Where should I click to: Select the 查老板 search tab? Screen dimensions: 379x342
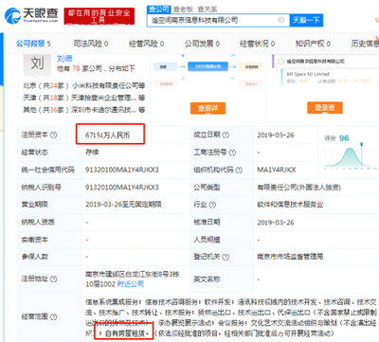click(x=183, y=9)
